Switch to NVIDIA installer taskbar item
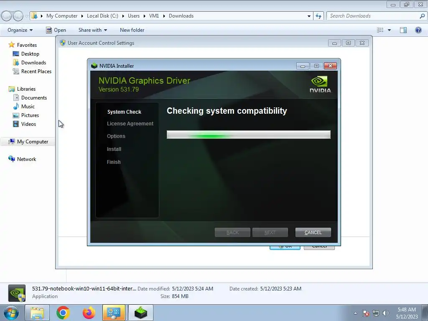Viewport: 428px width, 321px height. (141, 313)
